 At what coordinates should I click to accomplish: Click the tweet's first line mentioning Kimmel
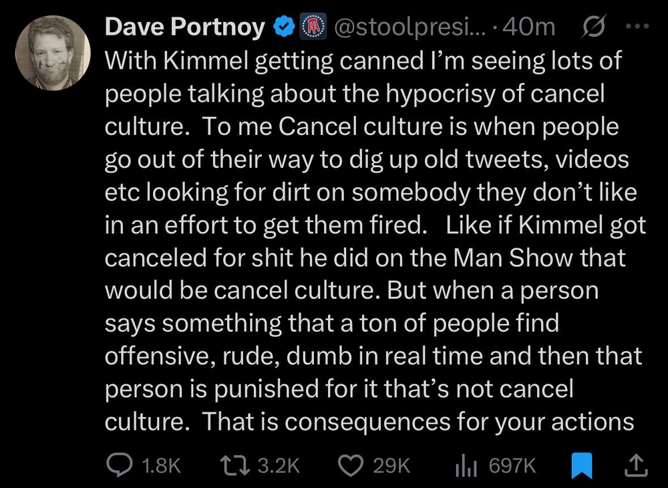click(x=363, y=61)
